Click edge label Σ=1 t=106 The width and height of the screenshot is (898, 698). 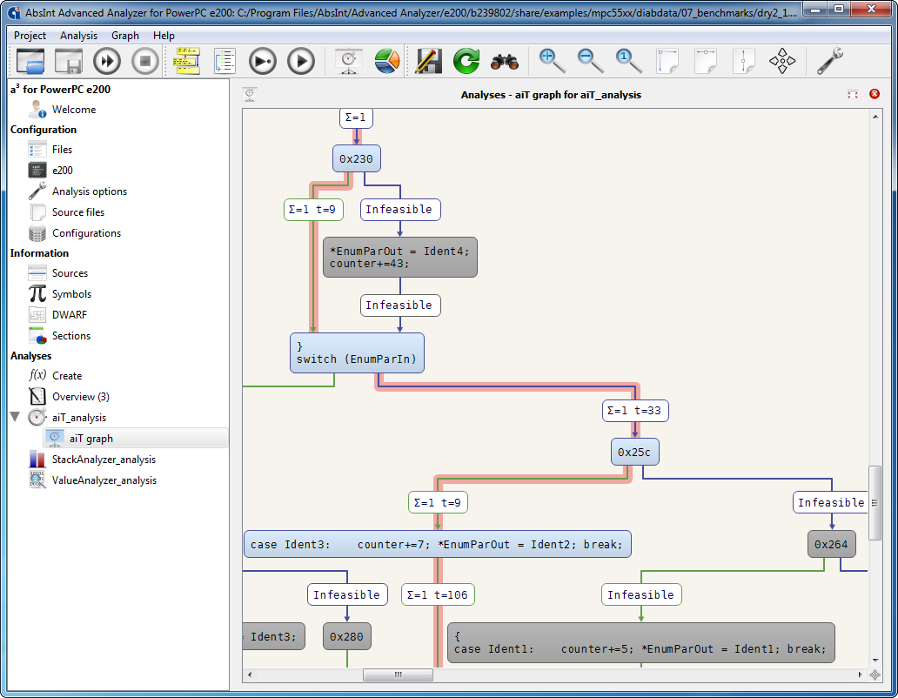(x=438, y=594)
